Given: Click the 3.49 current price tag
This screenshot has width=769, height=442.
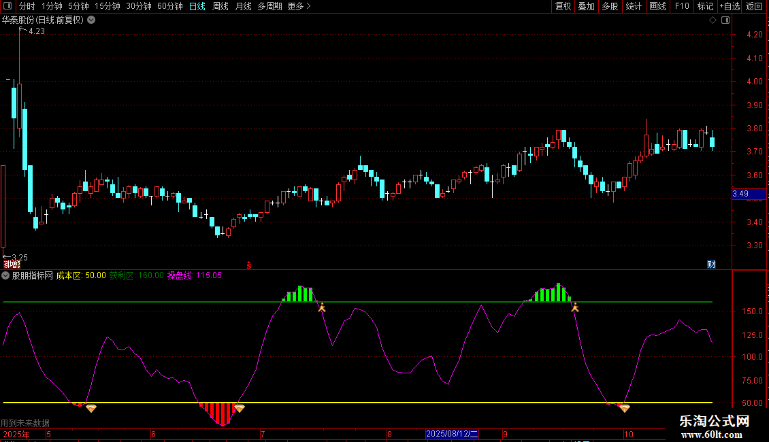Looking at the screenshot, I should pyautogui.click(x=749, y=194).
